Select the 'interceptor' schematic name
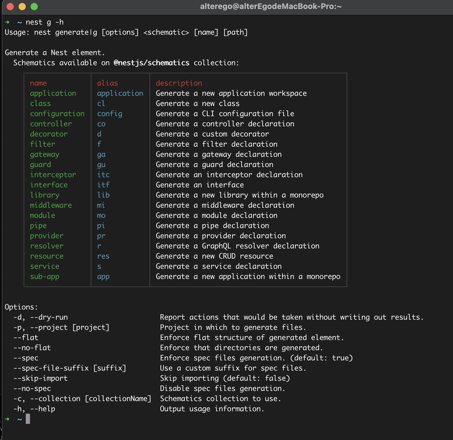This screenshot has height=440, width=453. pos(53,175)
